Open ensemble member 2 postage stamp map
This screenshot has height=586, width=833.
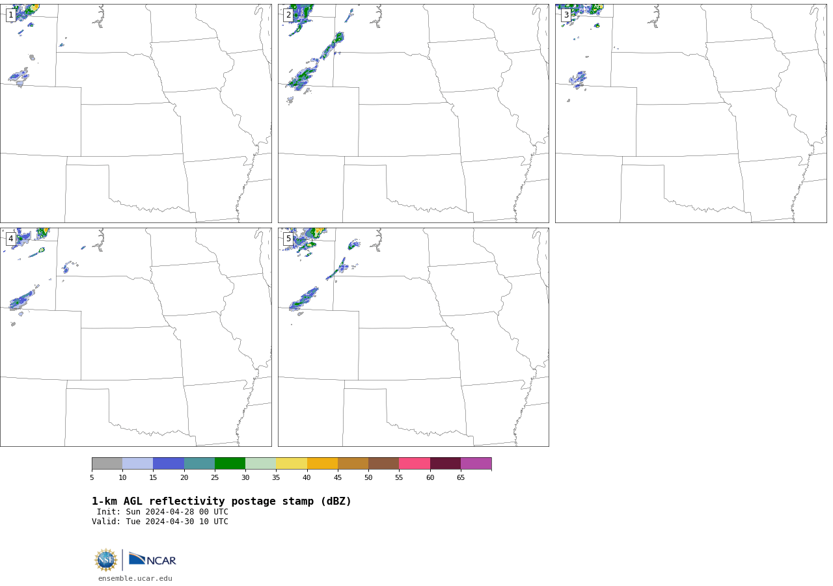413,113
